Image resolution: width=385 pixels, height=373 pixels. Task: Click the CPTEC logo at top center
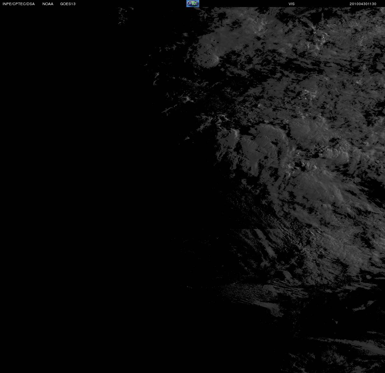pos(193,4)
